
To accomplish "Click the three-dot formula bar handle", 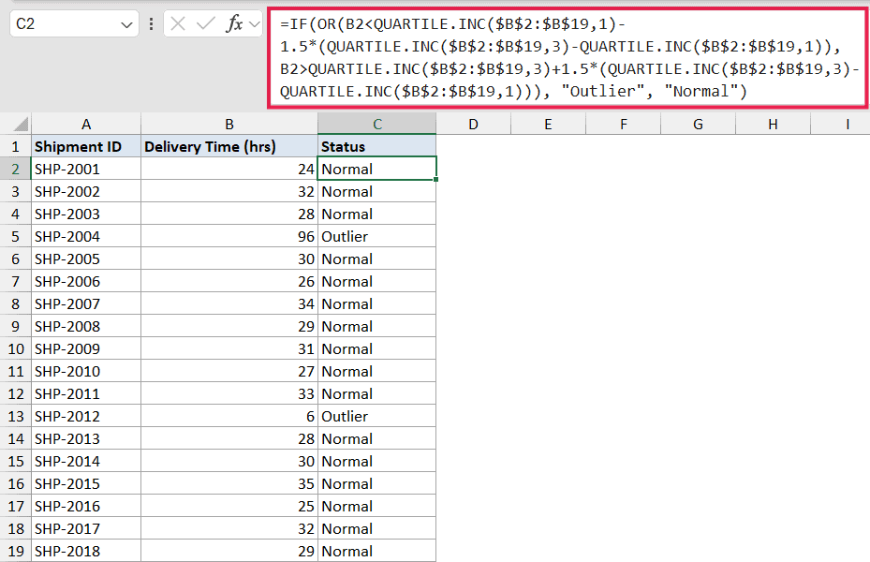I will tap(151, 23).
